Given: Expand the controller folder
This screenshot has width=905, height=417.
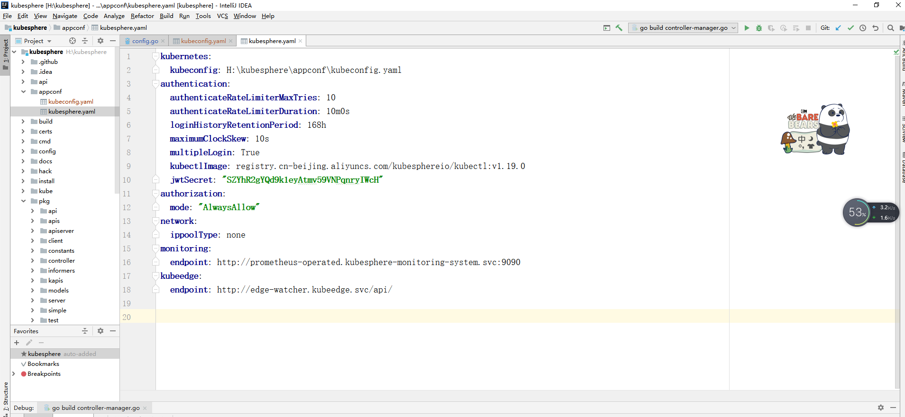Looking at the screenshot, I should click(x=32, y=261).
